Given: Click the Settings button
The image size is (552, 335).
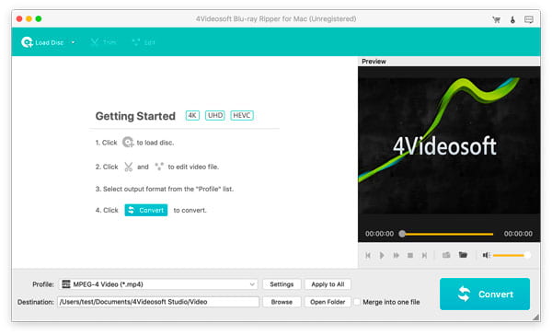Looking at the screenshot, I should (282, 284).
